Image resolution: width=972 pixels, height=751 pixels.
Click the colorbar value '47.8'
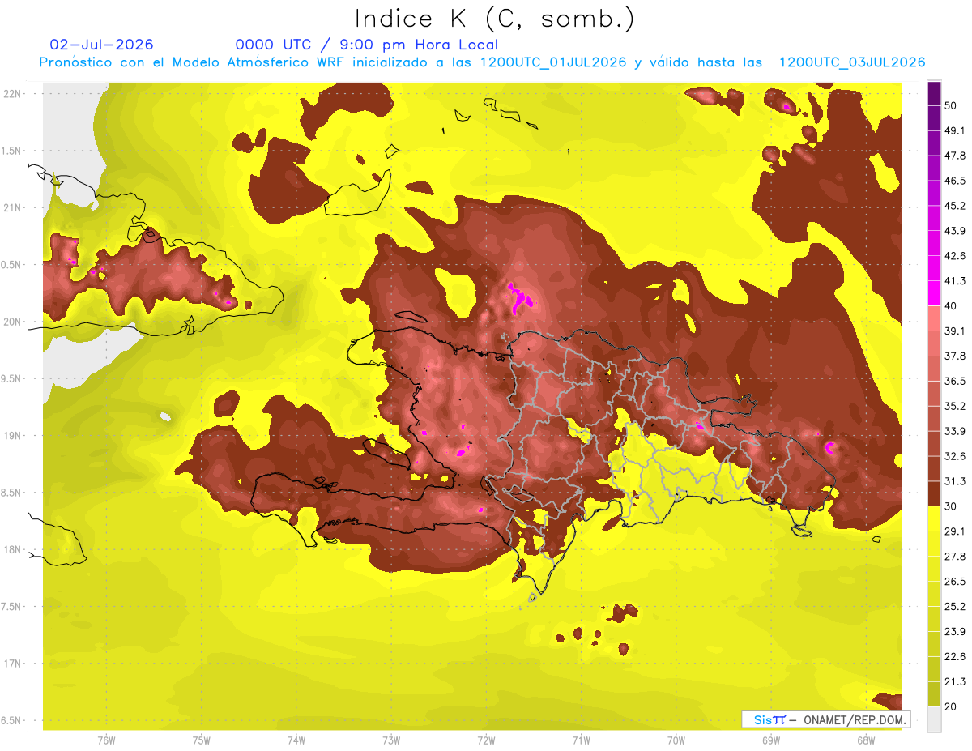955,156
